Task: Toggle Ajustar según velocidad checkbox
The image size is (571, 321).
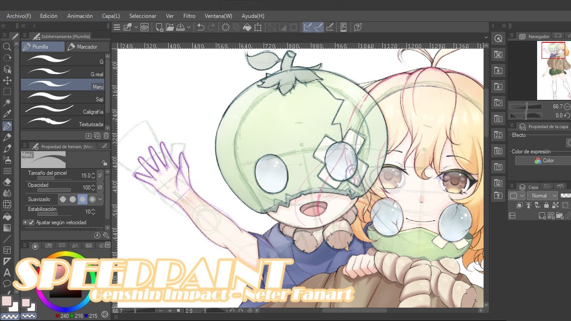Action: point(31,222)
